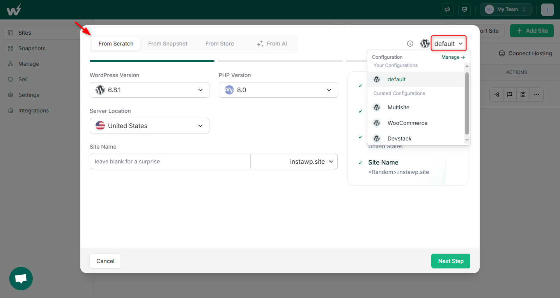Open the Server Location United States dropdown
The height and width of the screenshot is (298, 560).
[x=149, y=126]
